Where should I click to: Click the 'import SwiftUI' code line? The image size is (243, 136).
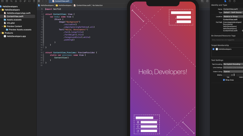coord(53,9)
